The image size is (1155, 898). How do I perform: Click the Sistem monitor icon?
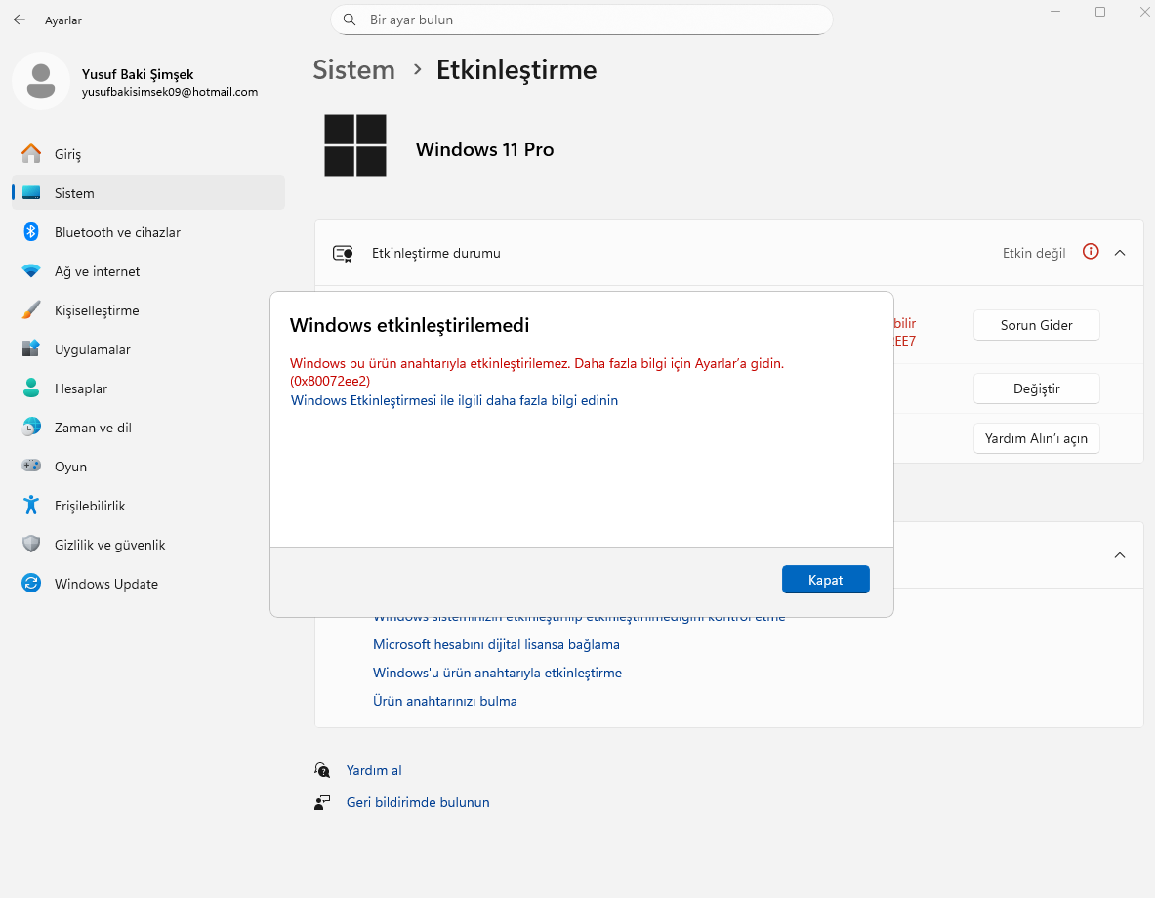coord(31,193)
